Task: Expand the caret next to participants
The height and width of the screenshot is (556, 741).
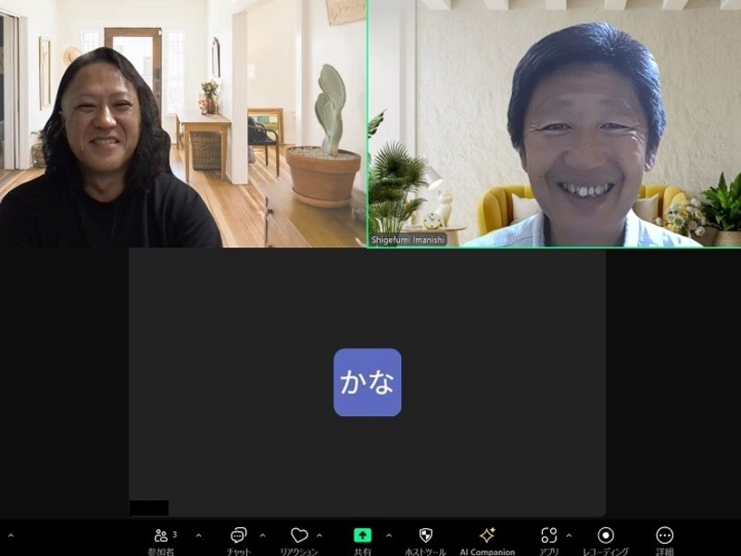Action: pos(198,536)
